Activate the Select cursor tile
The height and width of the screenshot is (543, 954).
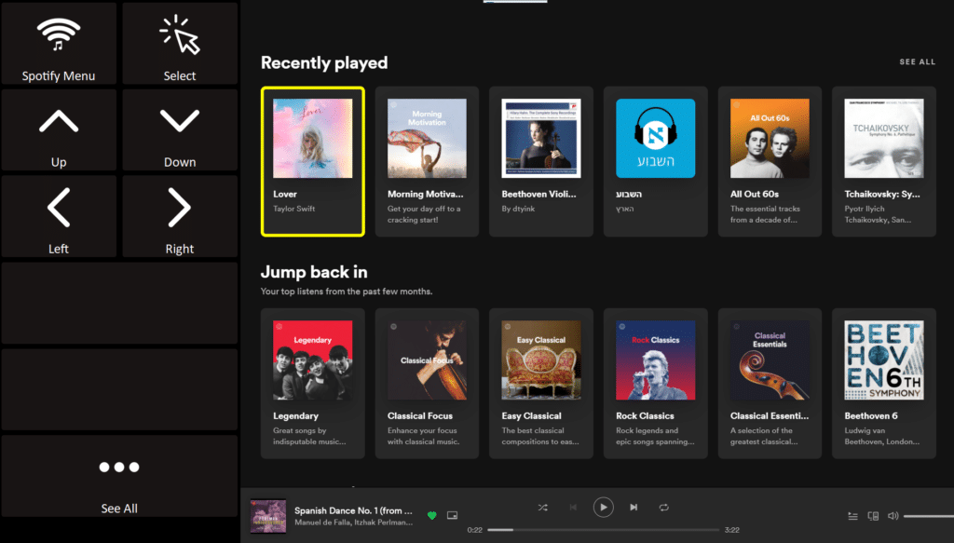tap(180, 43)
